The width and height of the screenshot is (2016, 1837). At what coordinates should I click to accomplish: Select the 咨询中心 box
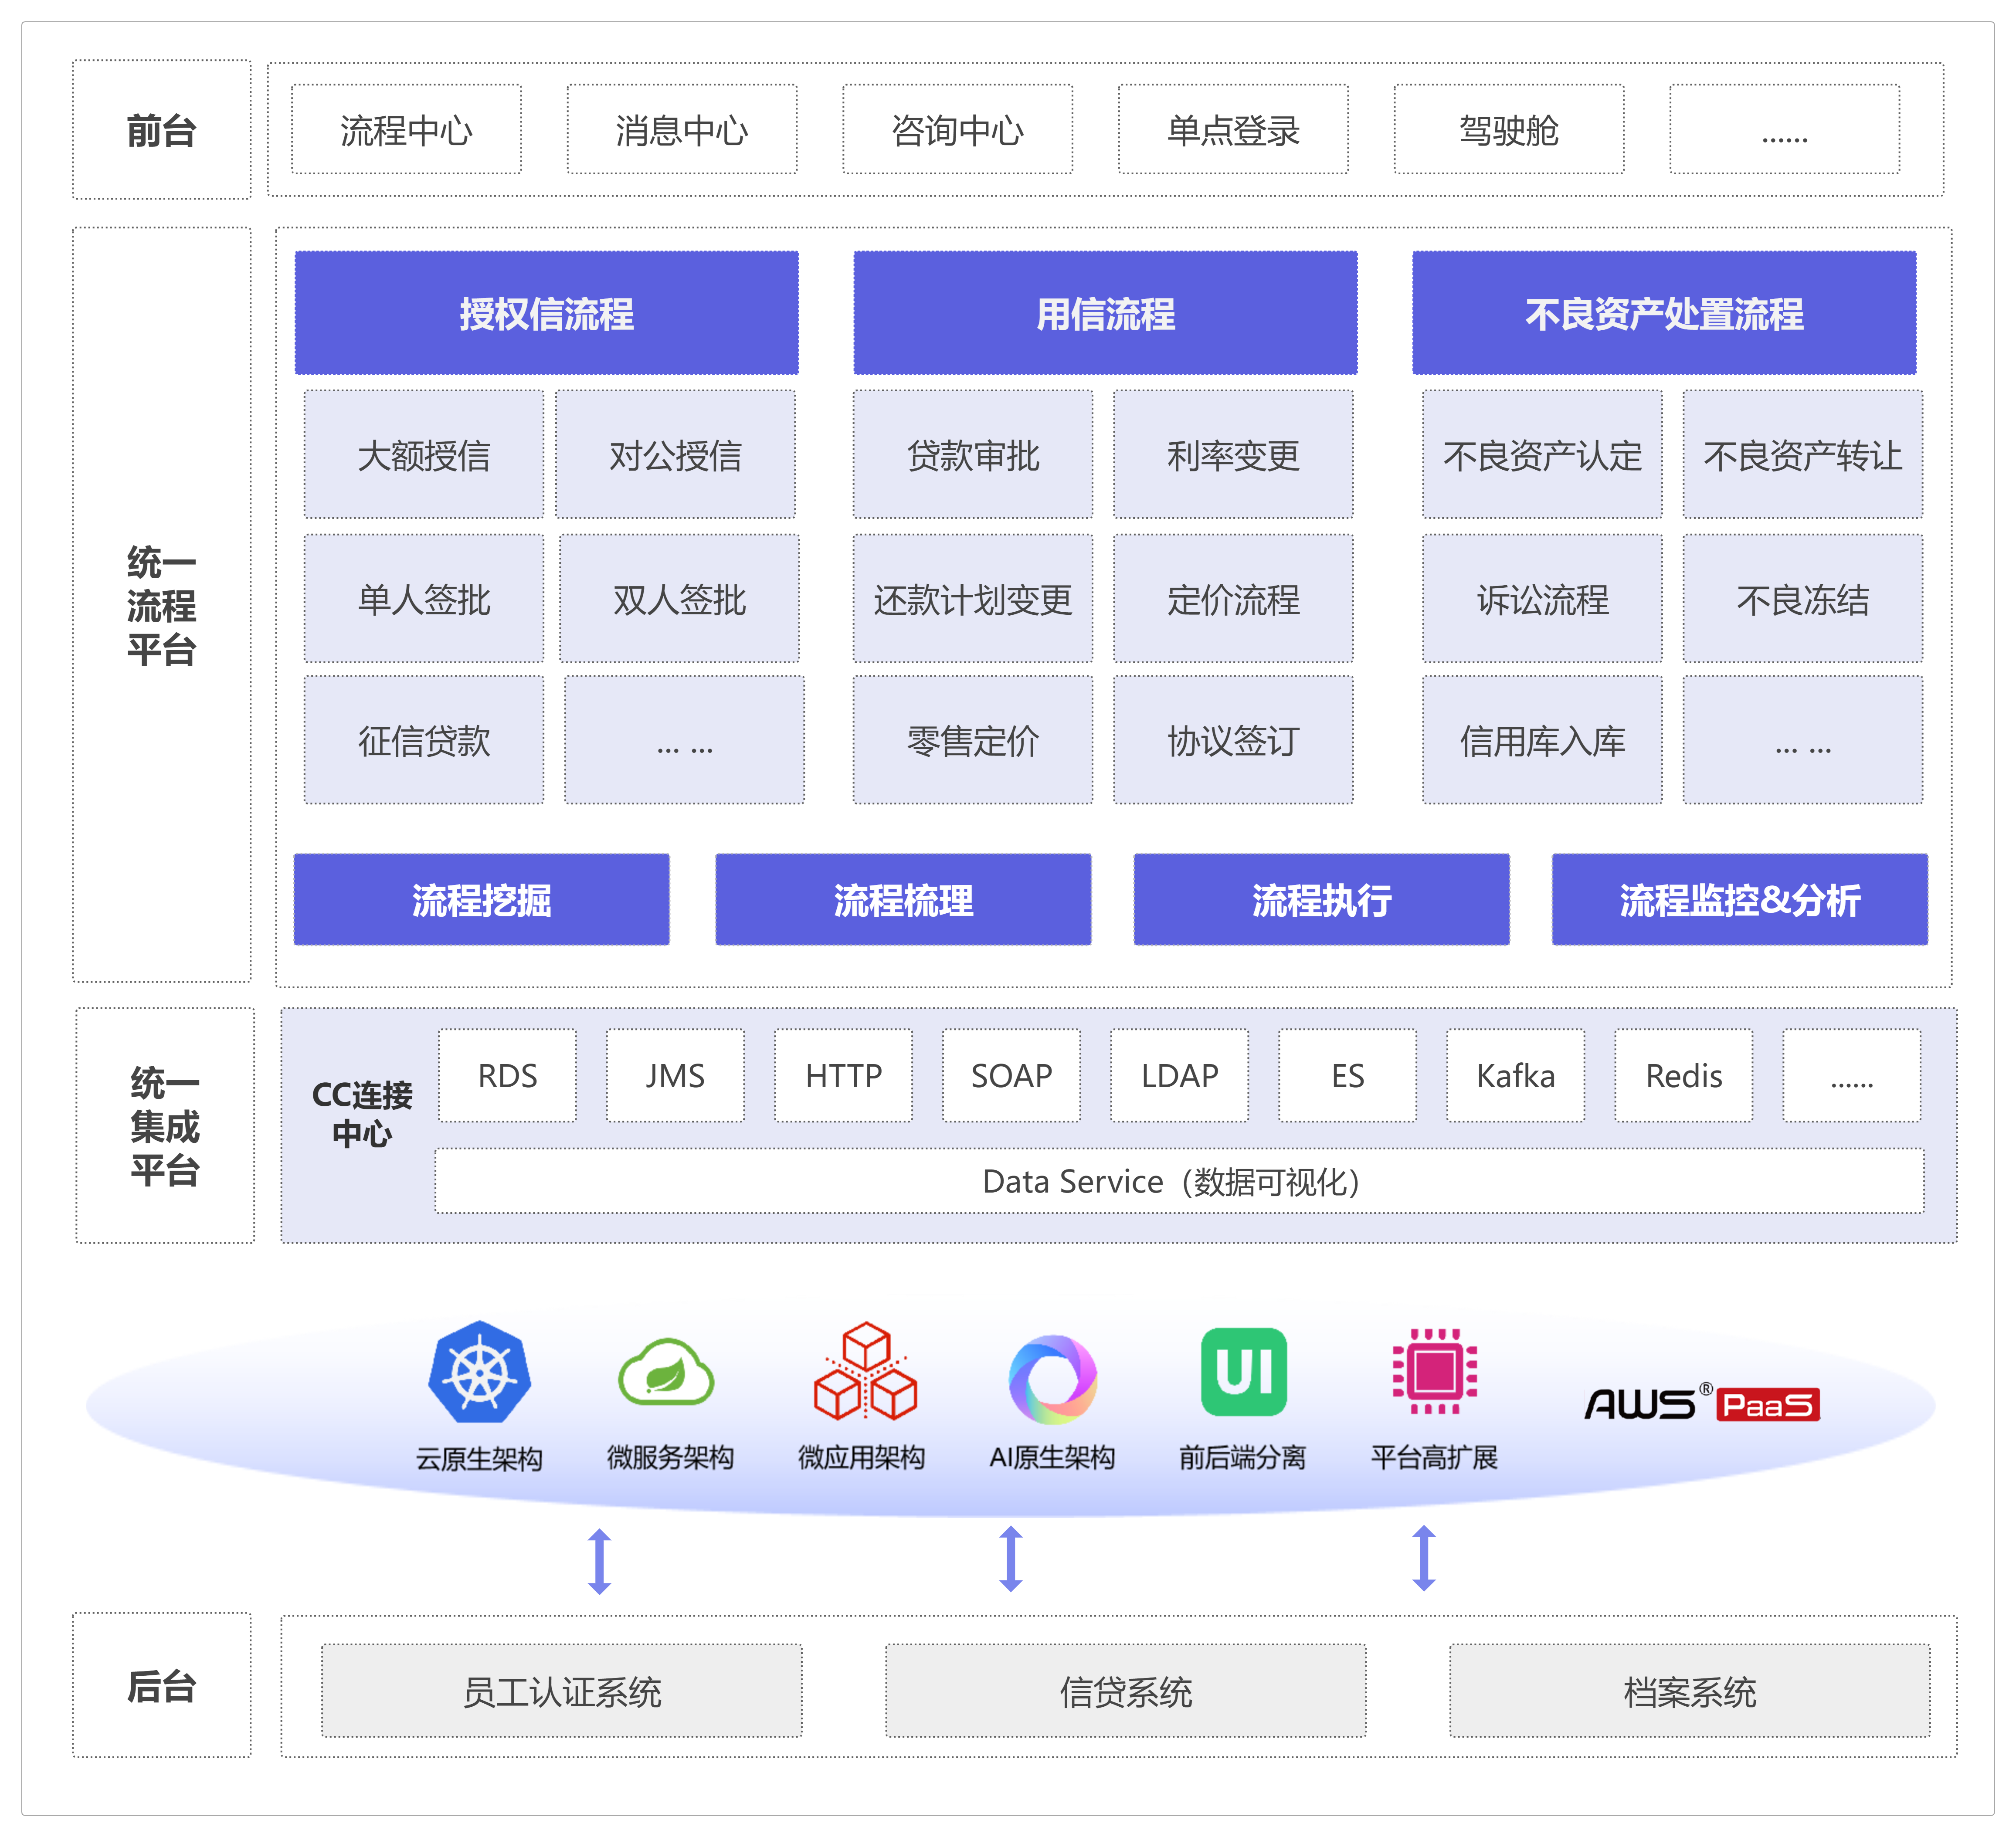coord(957,130)
